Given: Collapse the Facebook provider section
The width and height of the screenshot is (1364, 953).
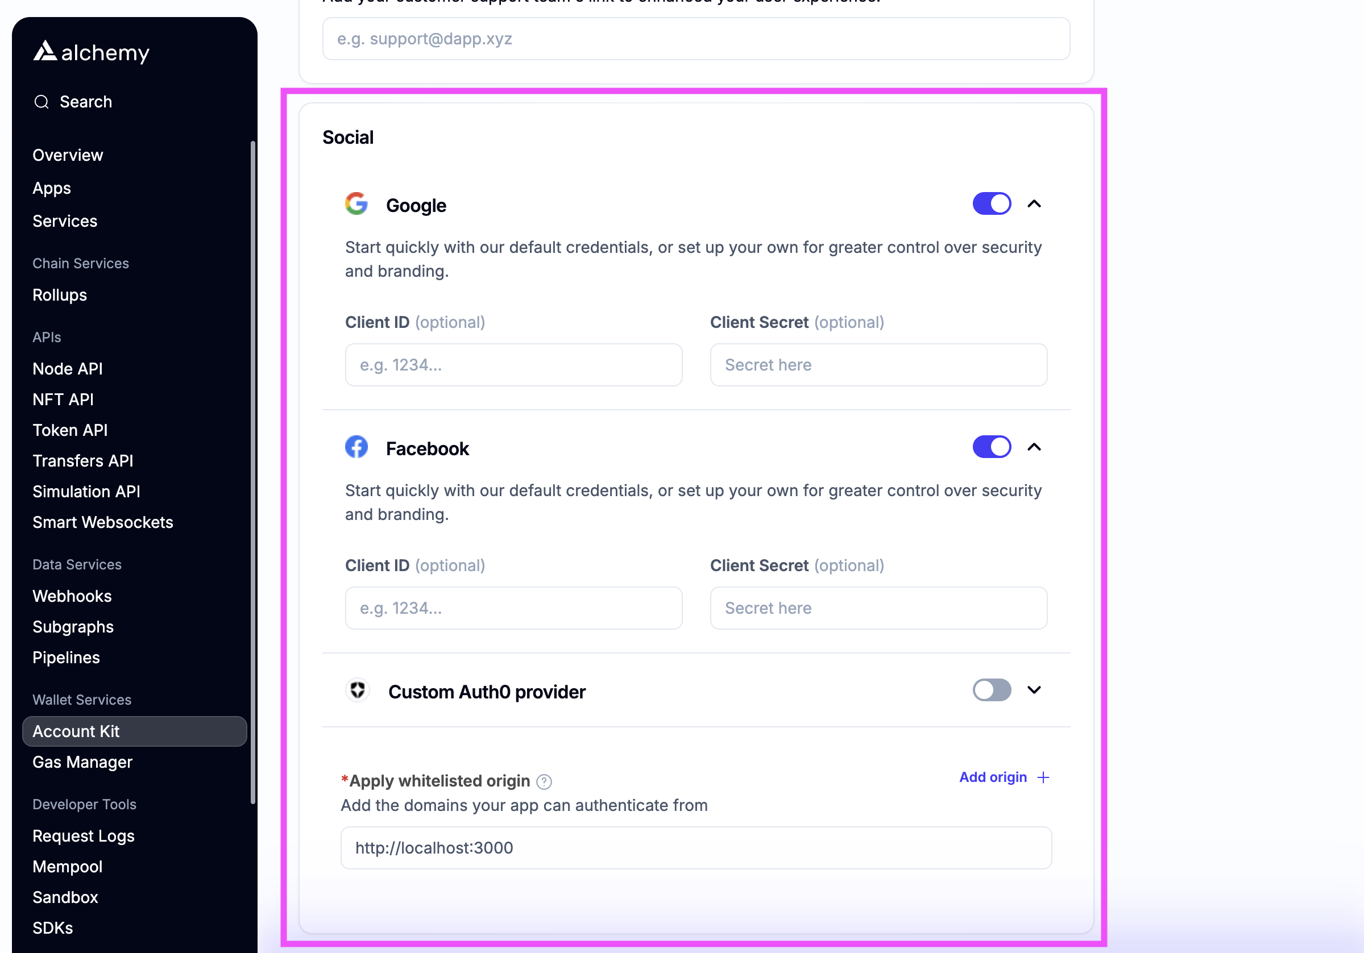Looking at the screenshot, I should click(1034, 447).
